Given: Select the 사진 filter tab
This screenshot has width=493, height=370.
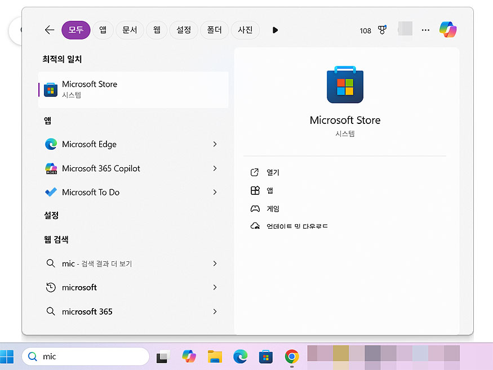Looking at the screenshot, I should 245,30.
